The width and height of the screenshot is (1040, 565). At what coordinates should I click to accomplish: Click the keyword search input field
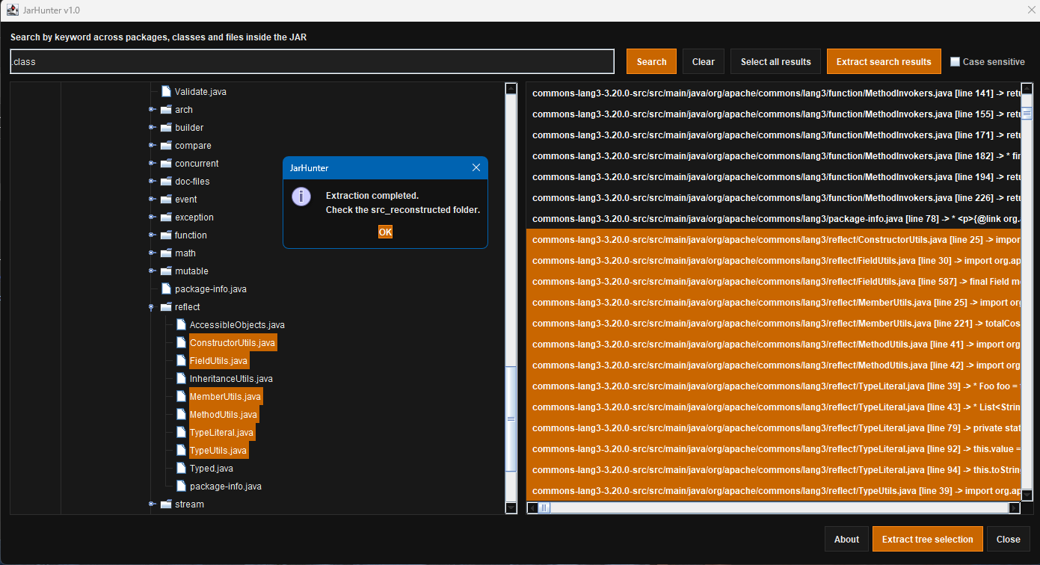312,62
